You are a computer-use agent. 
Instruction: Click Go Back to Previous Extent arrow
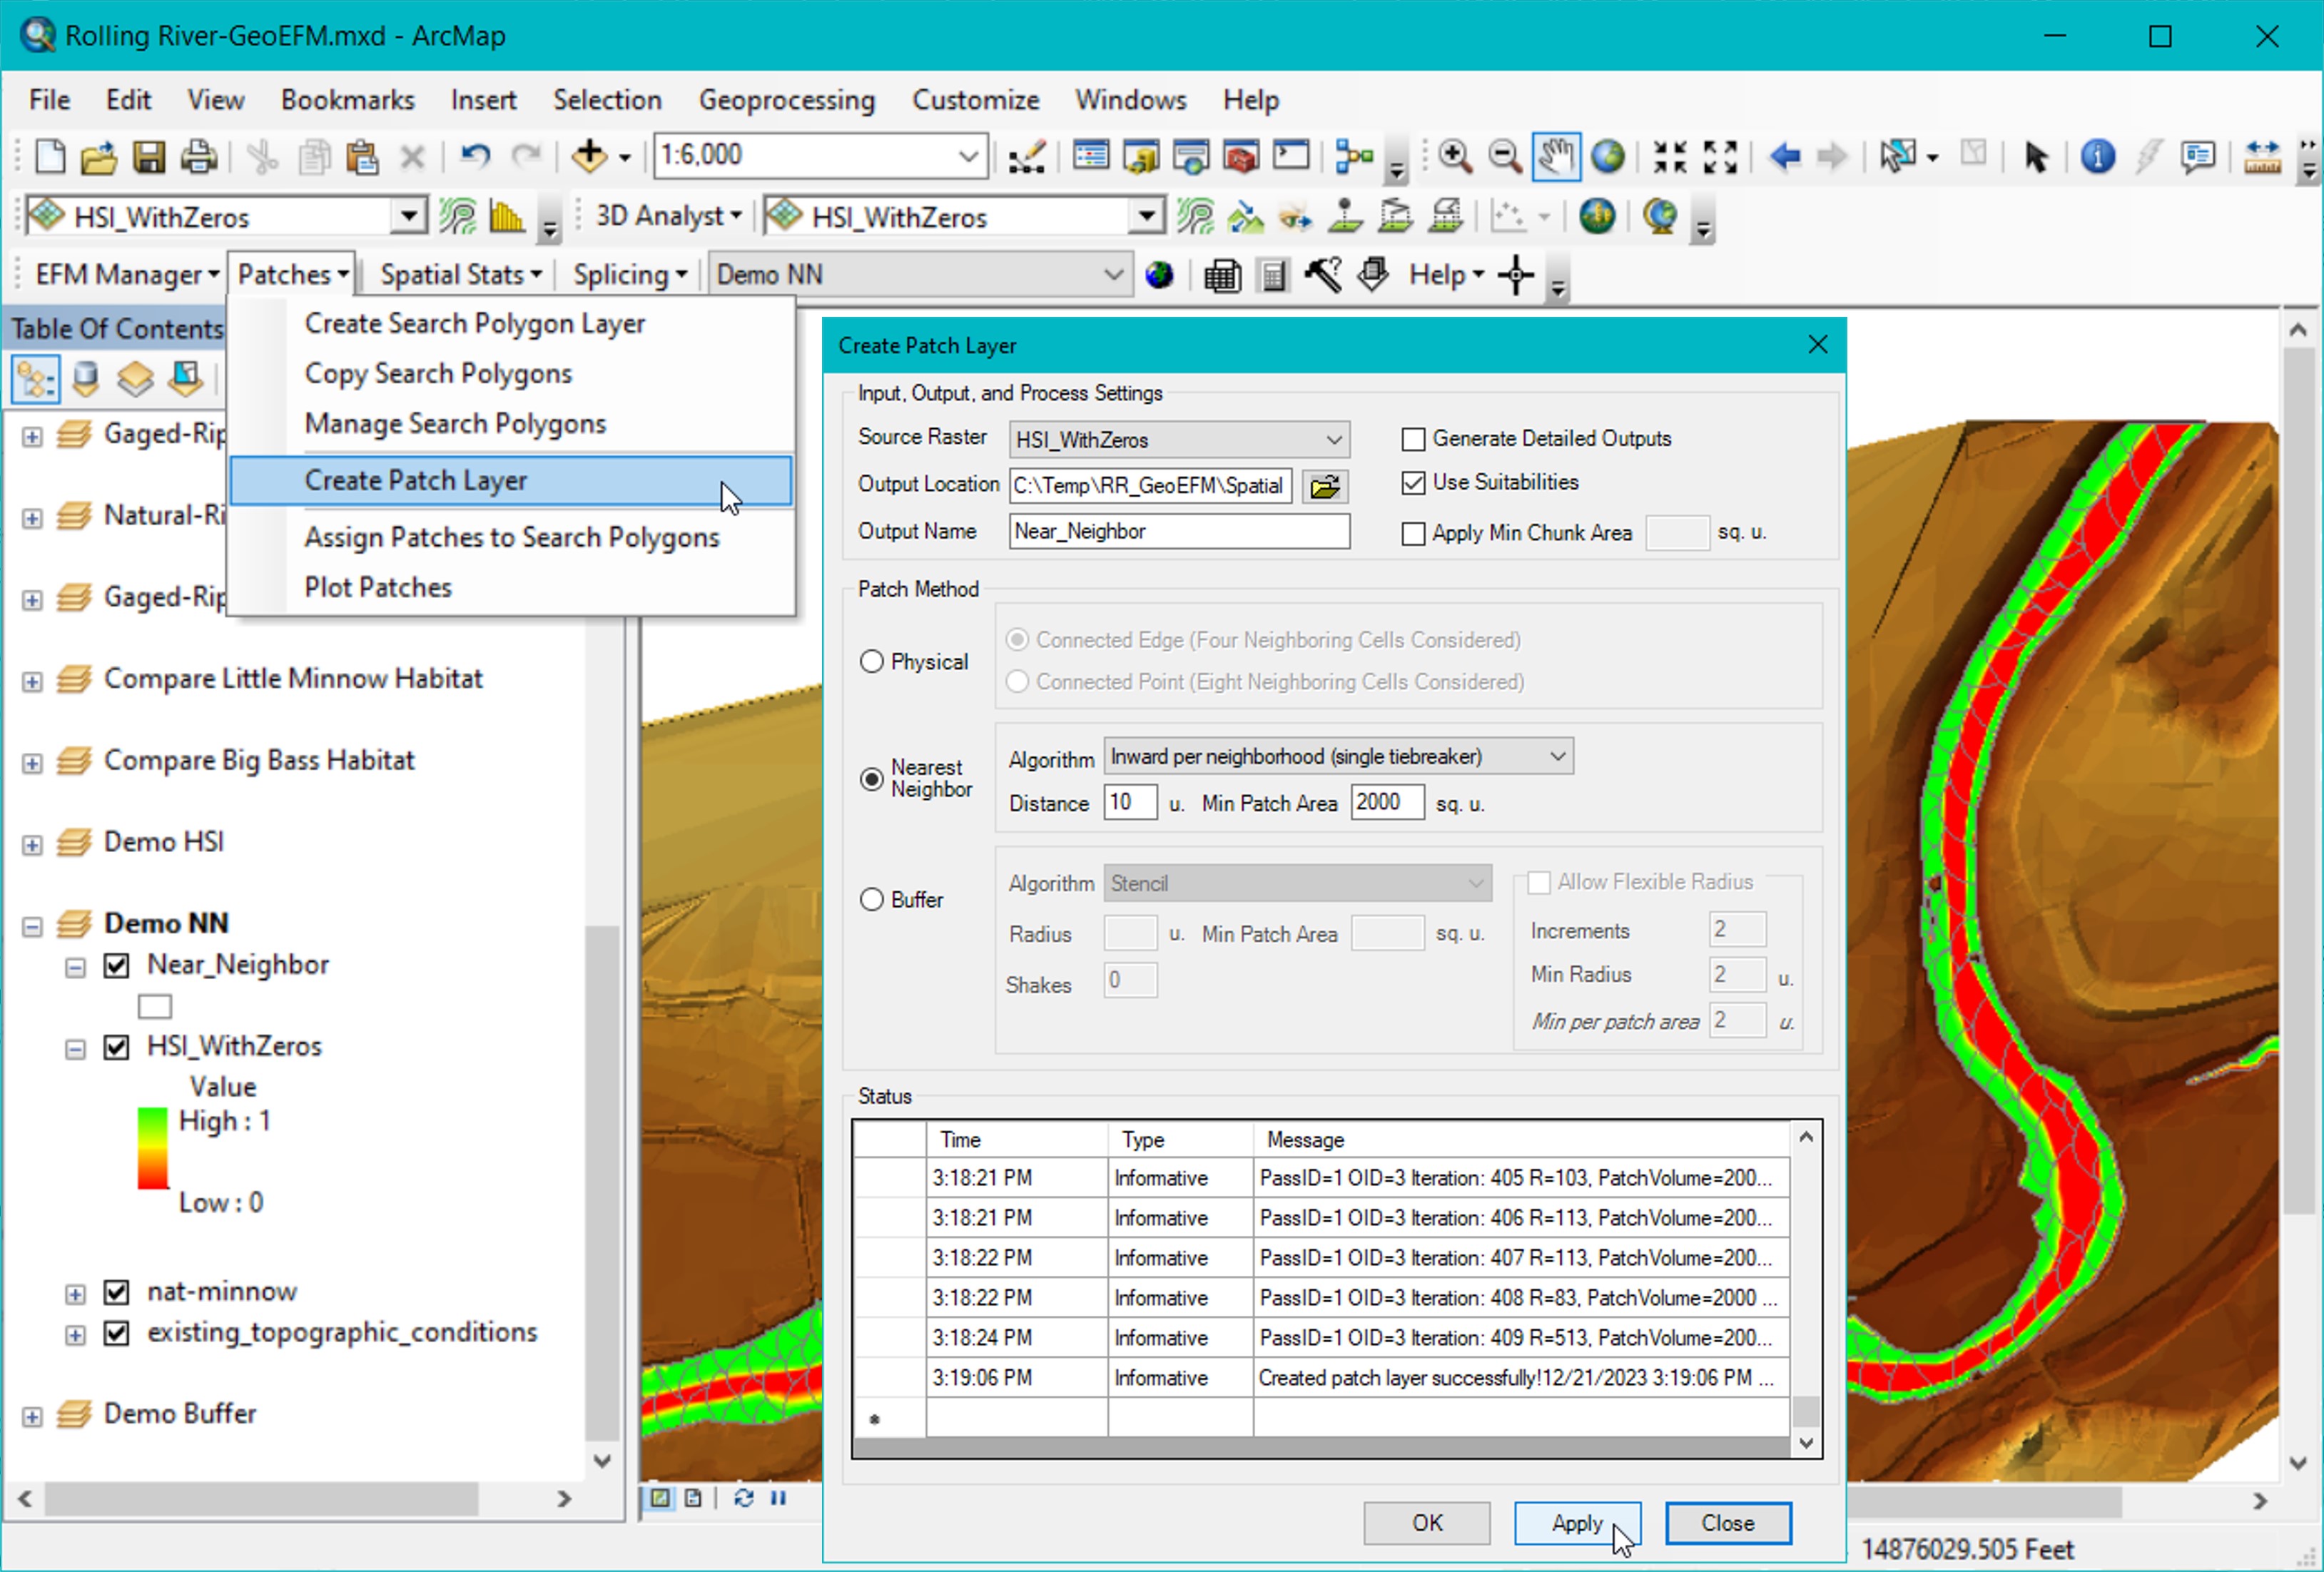tap(1785, 156)
